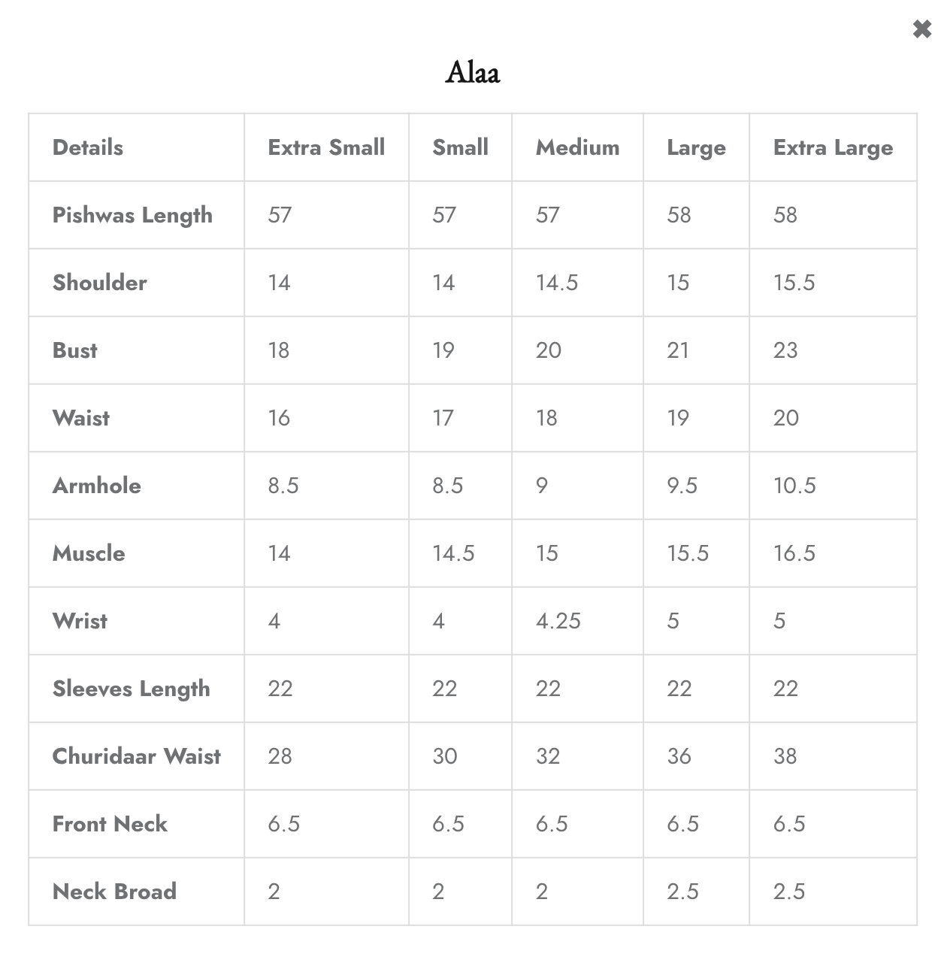Select the Medium column header
The width and height of the screenshot is (947, 978).
tap(577, 147)
